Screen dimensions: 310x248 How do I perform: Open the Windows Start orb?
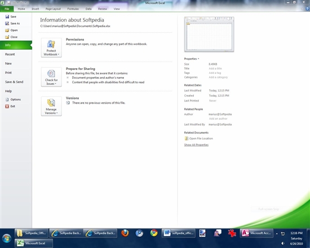[7, 238]
